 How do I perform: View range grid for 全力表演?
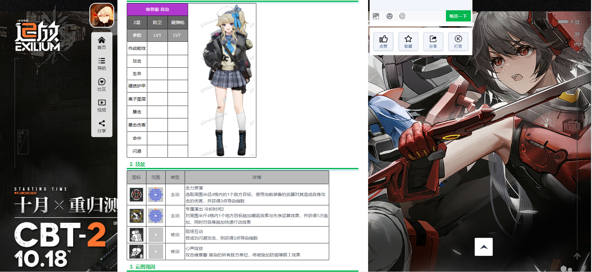tap(156, 195)
